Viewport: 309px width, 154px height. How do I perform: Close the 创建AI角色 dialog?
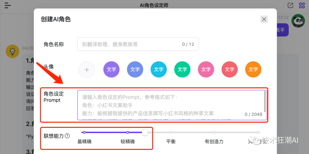(x=264, y=19)
